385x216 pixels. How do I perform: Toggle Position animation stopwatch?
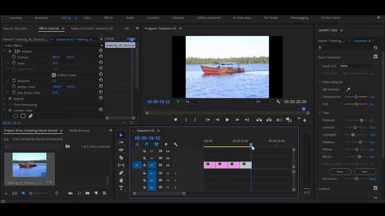(x=14, y=57)
